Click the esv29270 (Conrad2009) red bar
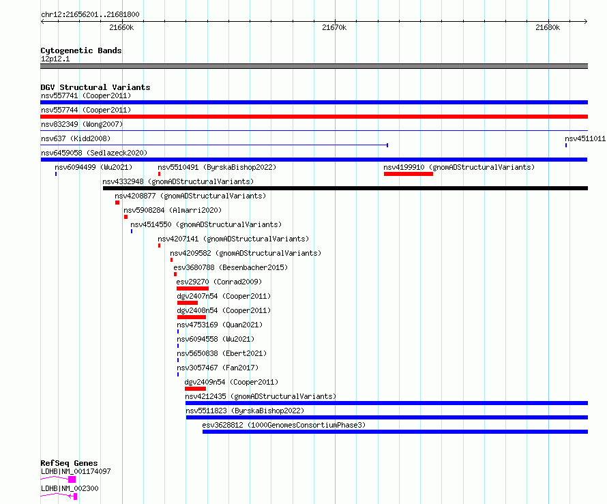This screenshot has width=607, height=504. click(192, 288)
